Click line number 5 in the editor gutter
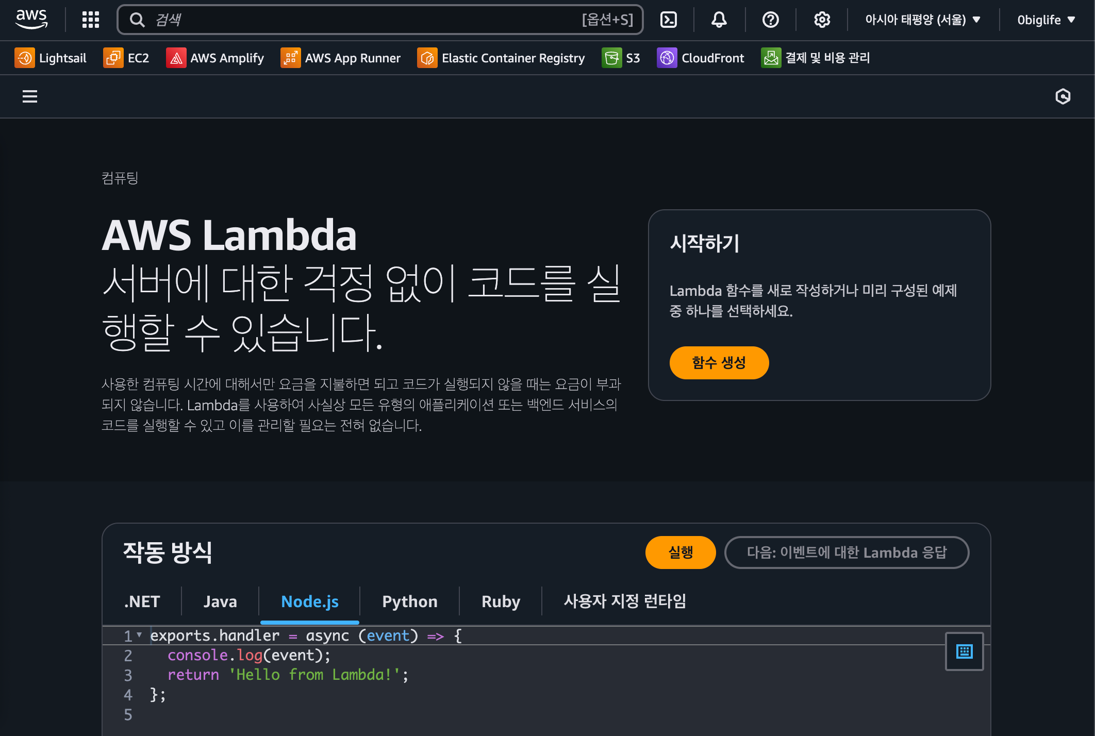This screenshot has width=1095, height=736. coord(128,715)
